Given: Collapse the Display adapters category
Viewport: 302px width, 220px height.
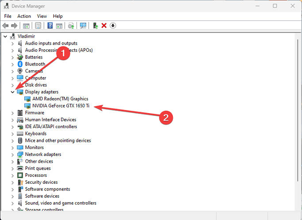Looking at the screenshot, I should (x=12, y=92).
